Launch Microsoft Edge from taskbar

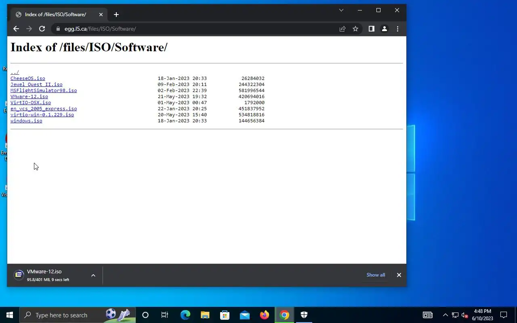click(185, 315)
